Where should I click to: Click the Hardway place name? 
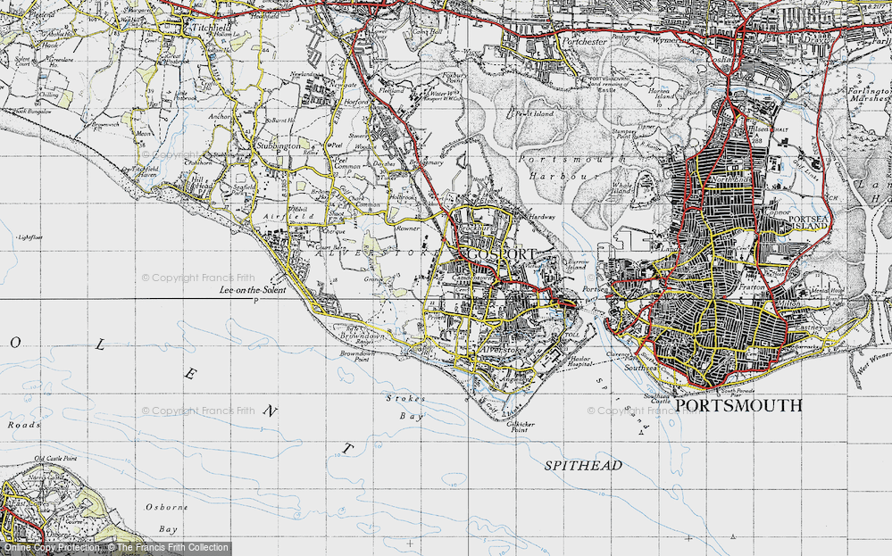point(541,217)
